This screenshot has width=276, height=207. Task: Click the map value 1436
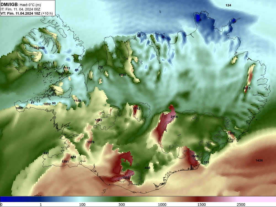pos(259,160)
